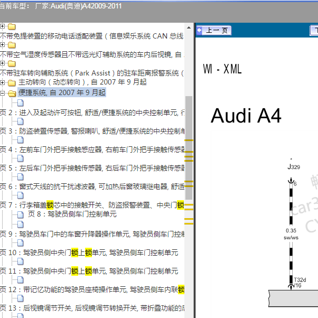Click document icon above 页 9 row
The height and width of the screenshot is (318, 318).
tap(21, 225)
